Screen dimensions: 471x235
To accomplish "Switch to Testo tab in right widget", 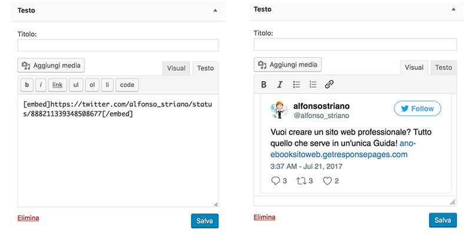I will [443, 68].
